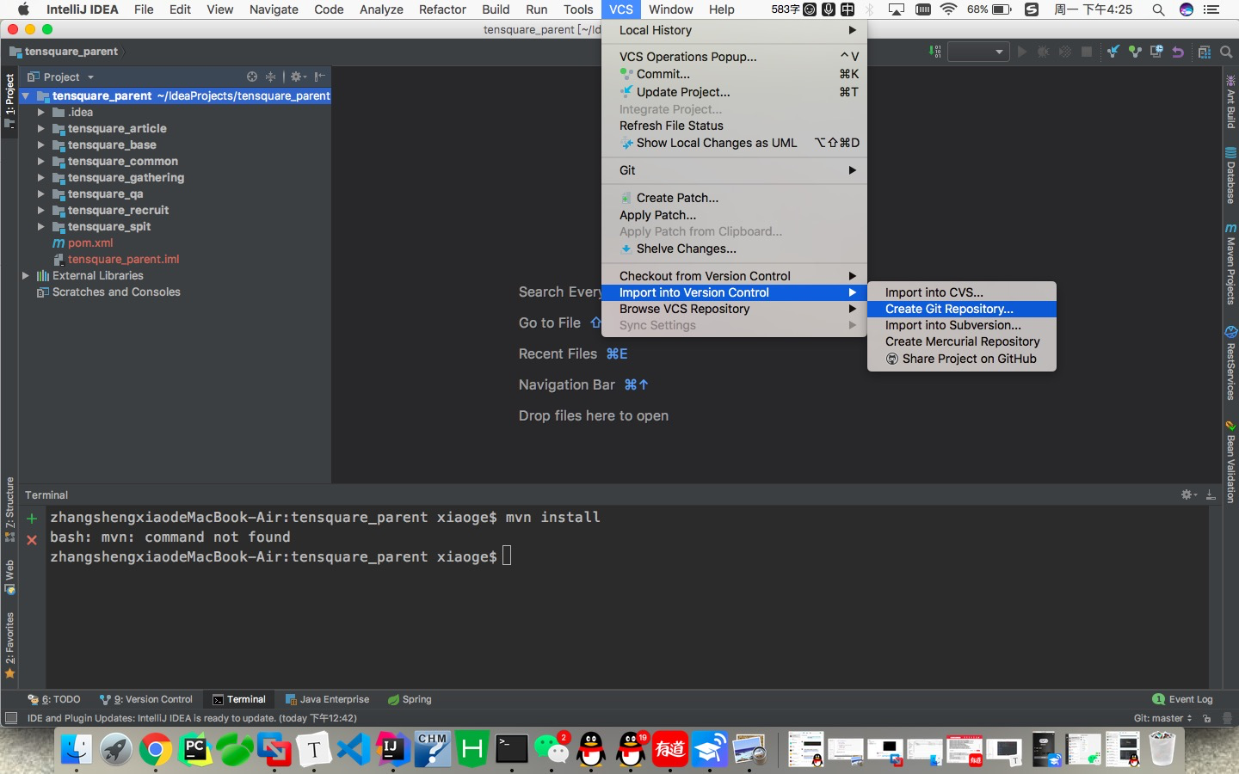Click Update Project... in VCS menu
The image size is (1239, 774).
point(734,92)
